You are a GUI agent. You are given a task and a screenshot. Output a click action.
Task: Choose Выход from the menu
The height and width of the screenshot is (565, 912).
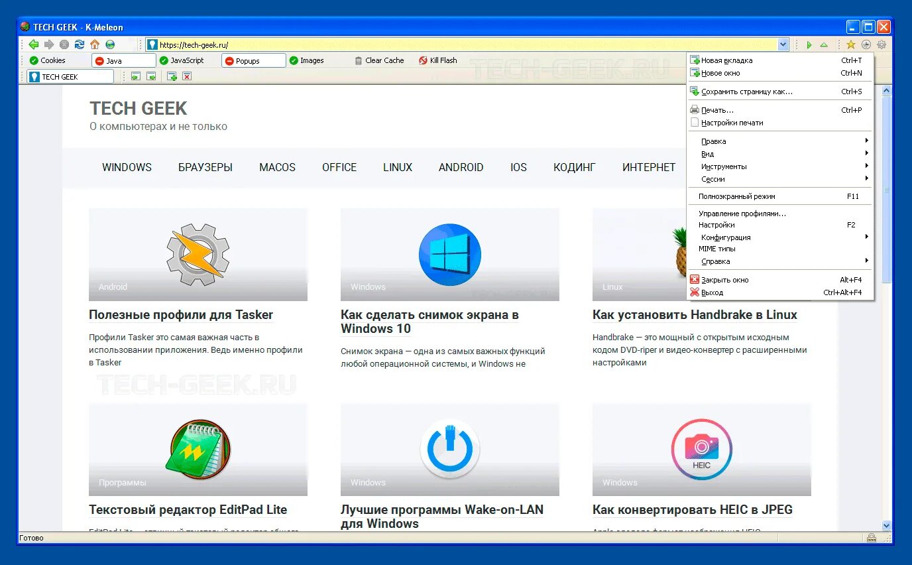(780, 292)
